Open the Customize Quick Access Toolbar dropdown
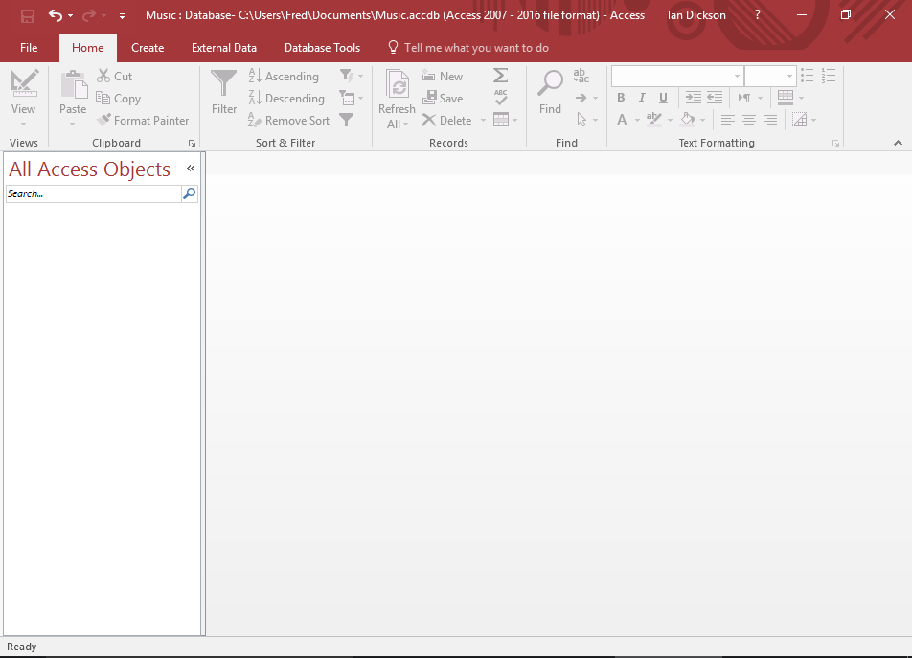The width and height of the screenshot is (912, 658). click(x=122, y=16)
